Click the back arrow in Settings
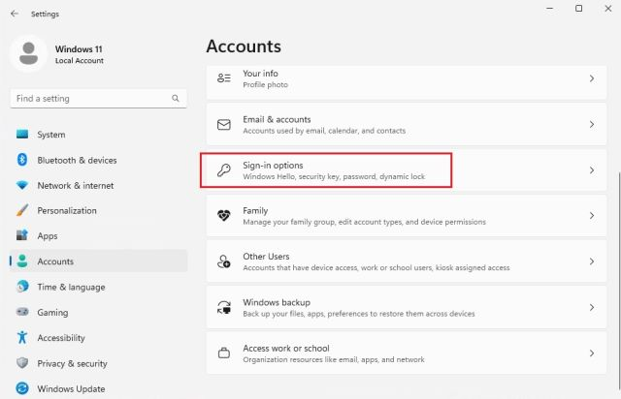Image resolution: width=621 pixels, height=399 pixels. click(14, 14)
